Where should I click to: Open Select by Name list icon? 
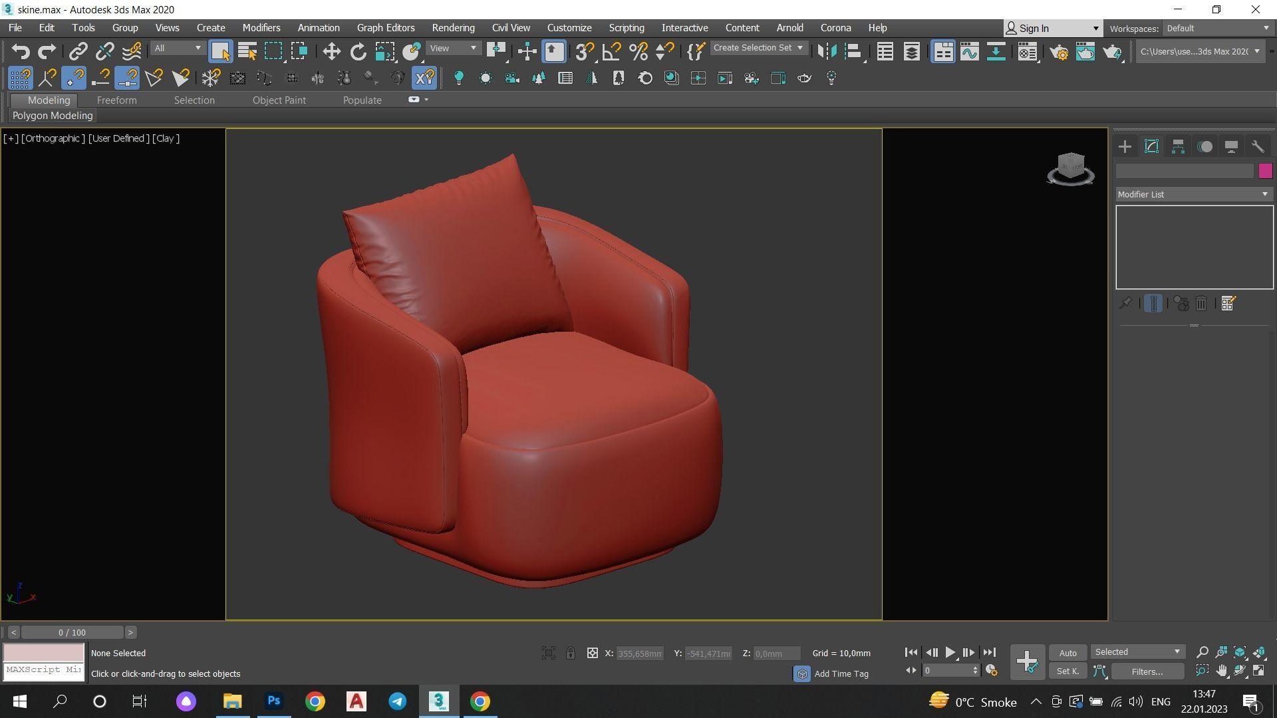coord(247,51)
